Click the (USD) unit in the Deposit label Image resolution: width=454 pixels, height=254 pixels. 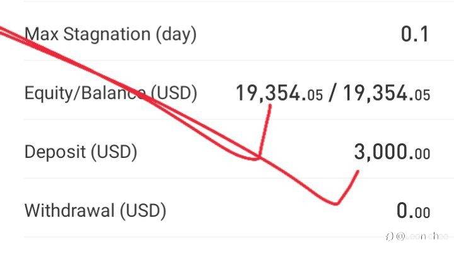click(114, 152)
